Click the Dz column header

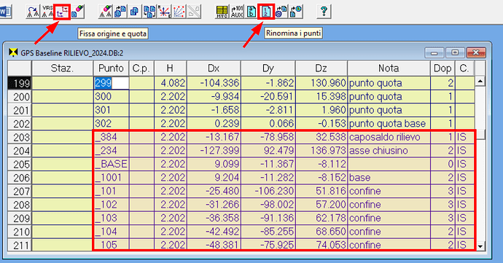click(321, 68)
